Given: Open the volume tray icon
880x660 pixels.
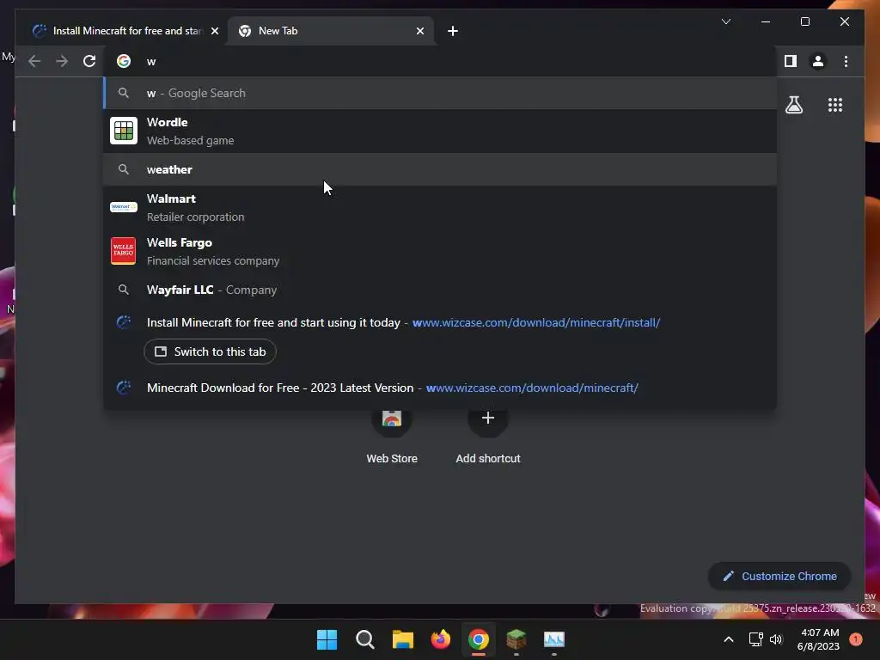Looking at the screenshot, I should [x=776, y=639].
